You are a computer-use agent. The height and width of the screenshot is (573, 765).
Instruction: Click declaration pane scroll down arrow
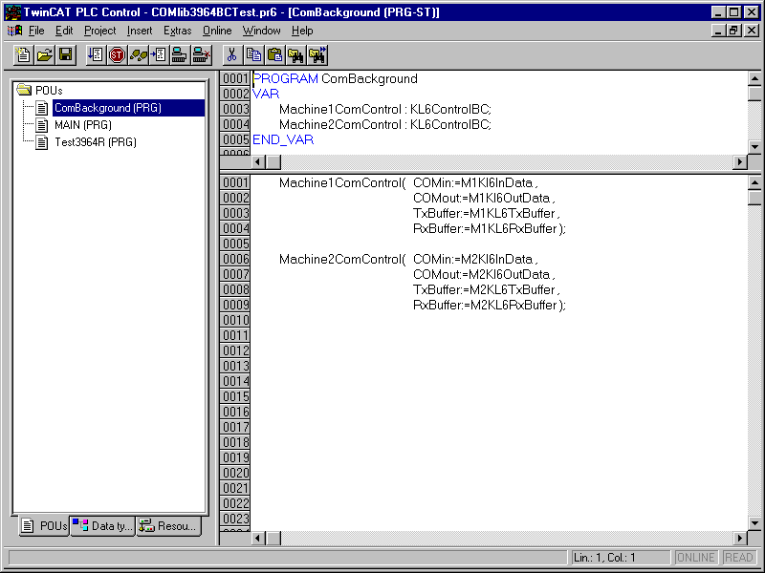tap(754, 146)
